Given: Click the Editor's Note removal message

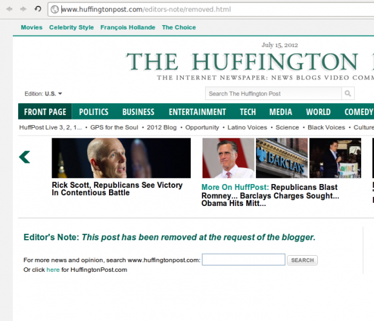Looking at the screenshot, I should (x=170, y=238).
